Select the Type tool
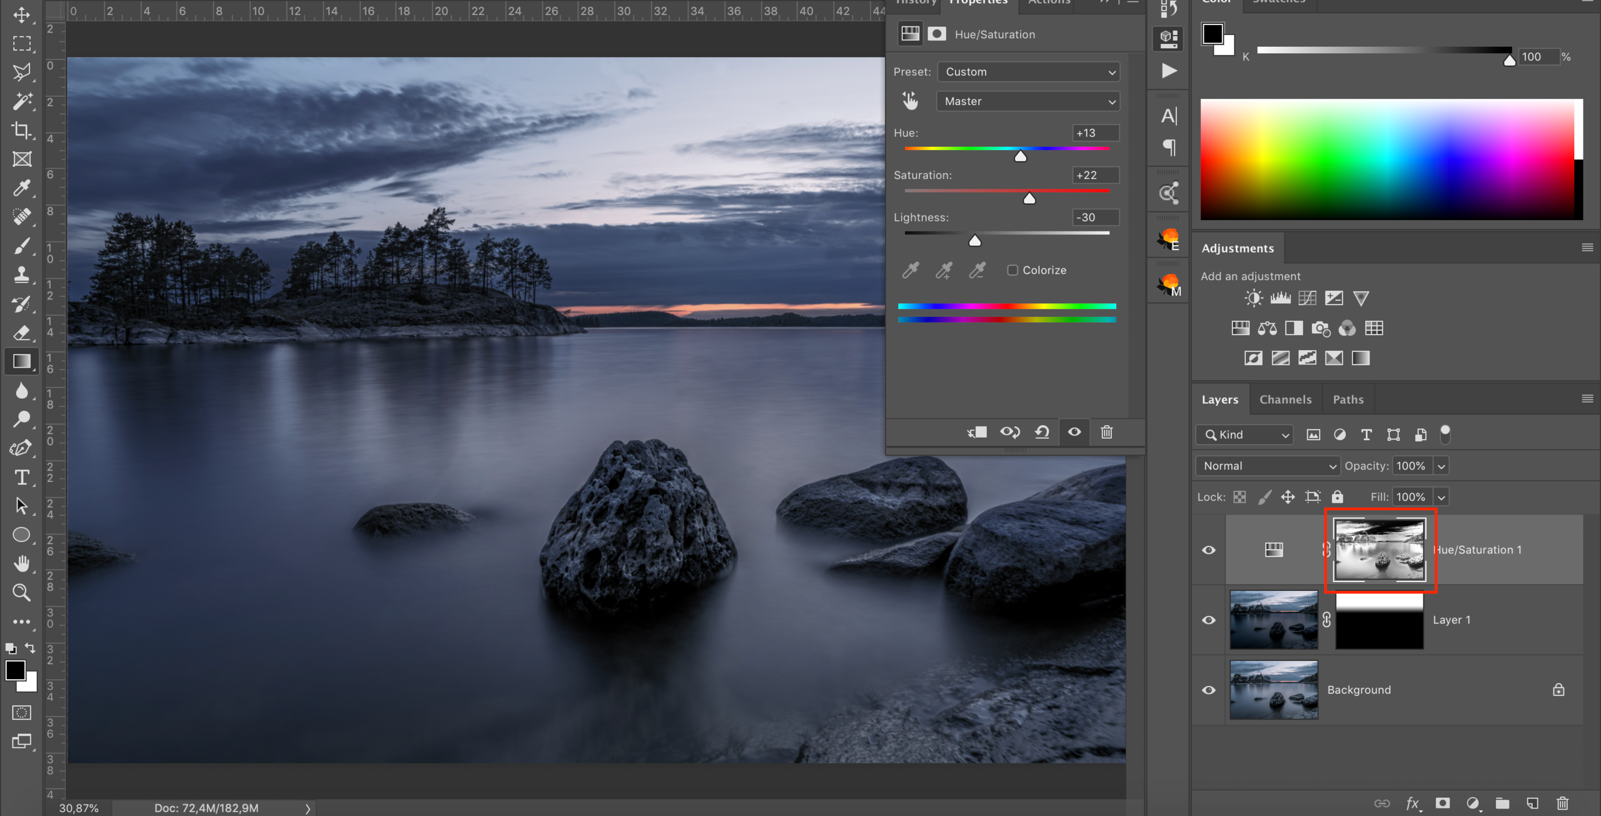This screenshot has width=1601, height=816. pos(22,478)
